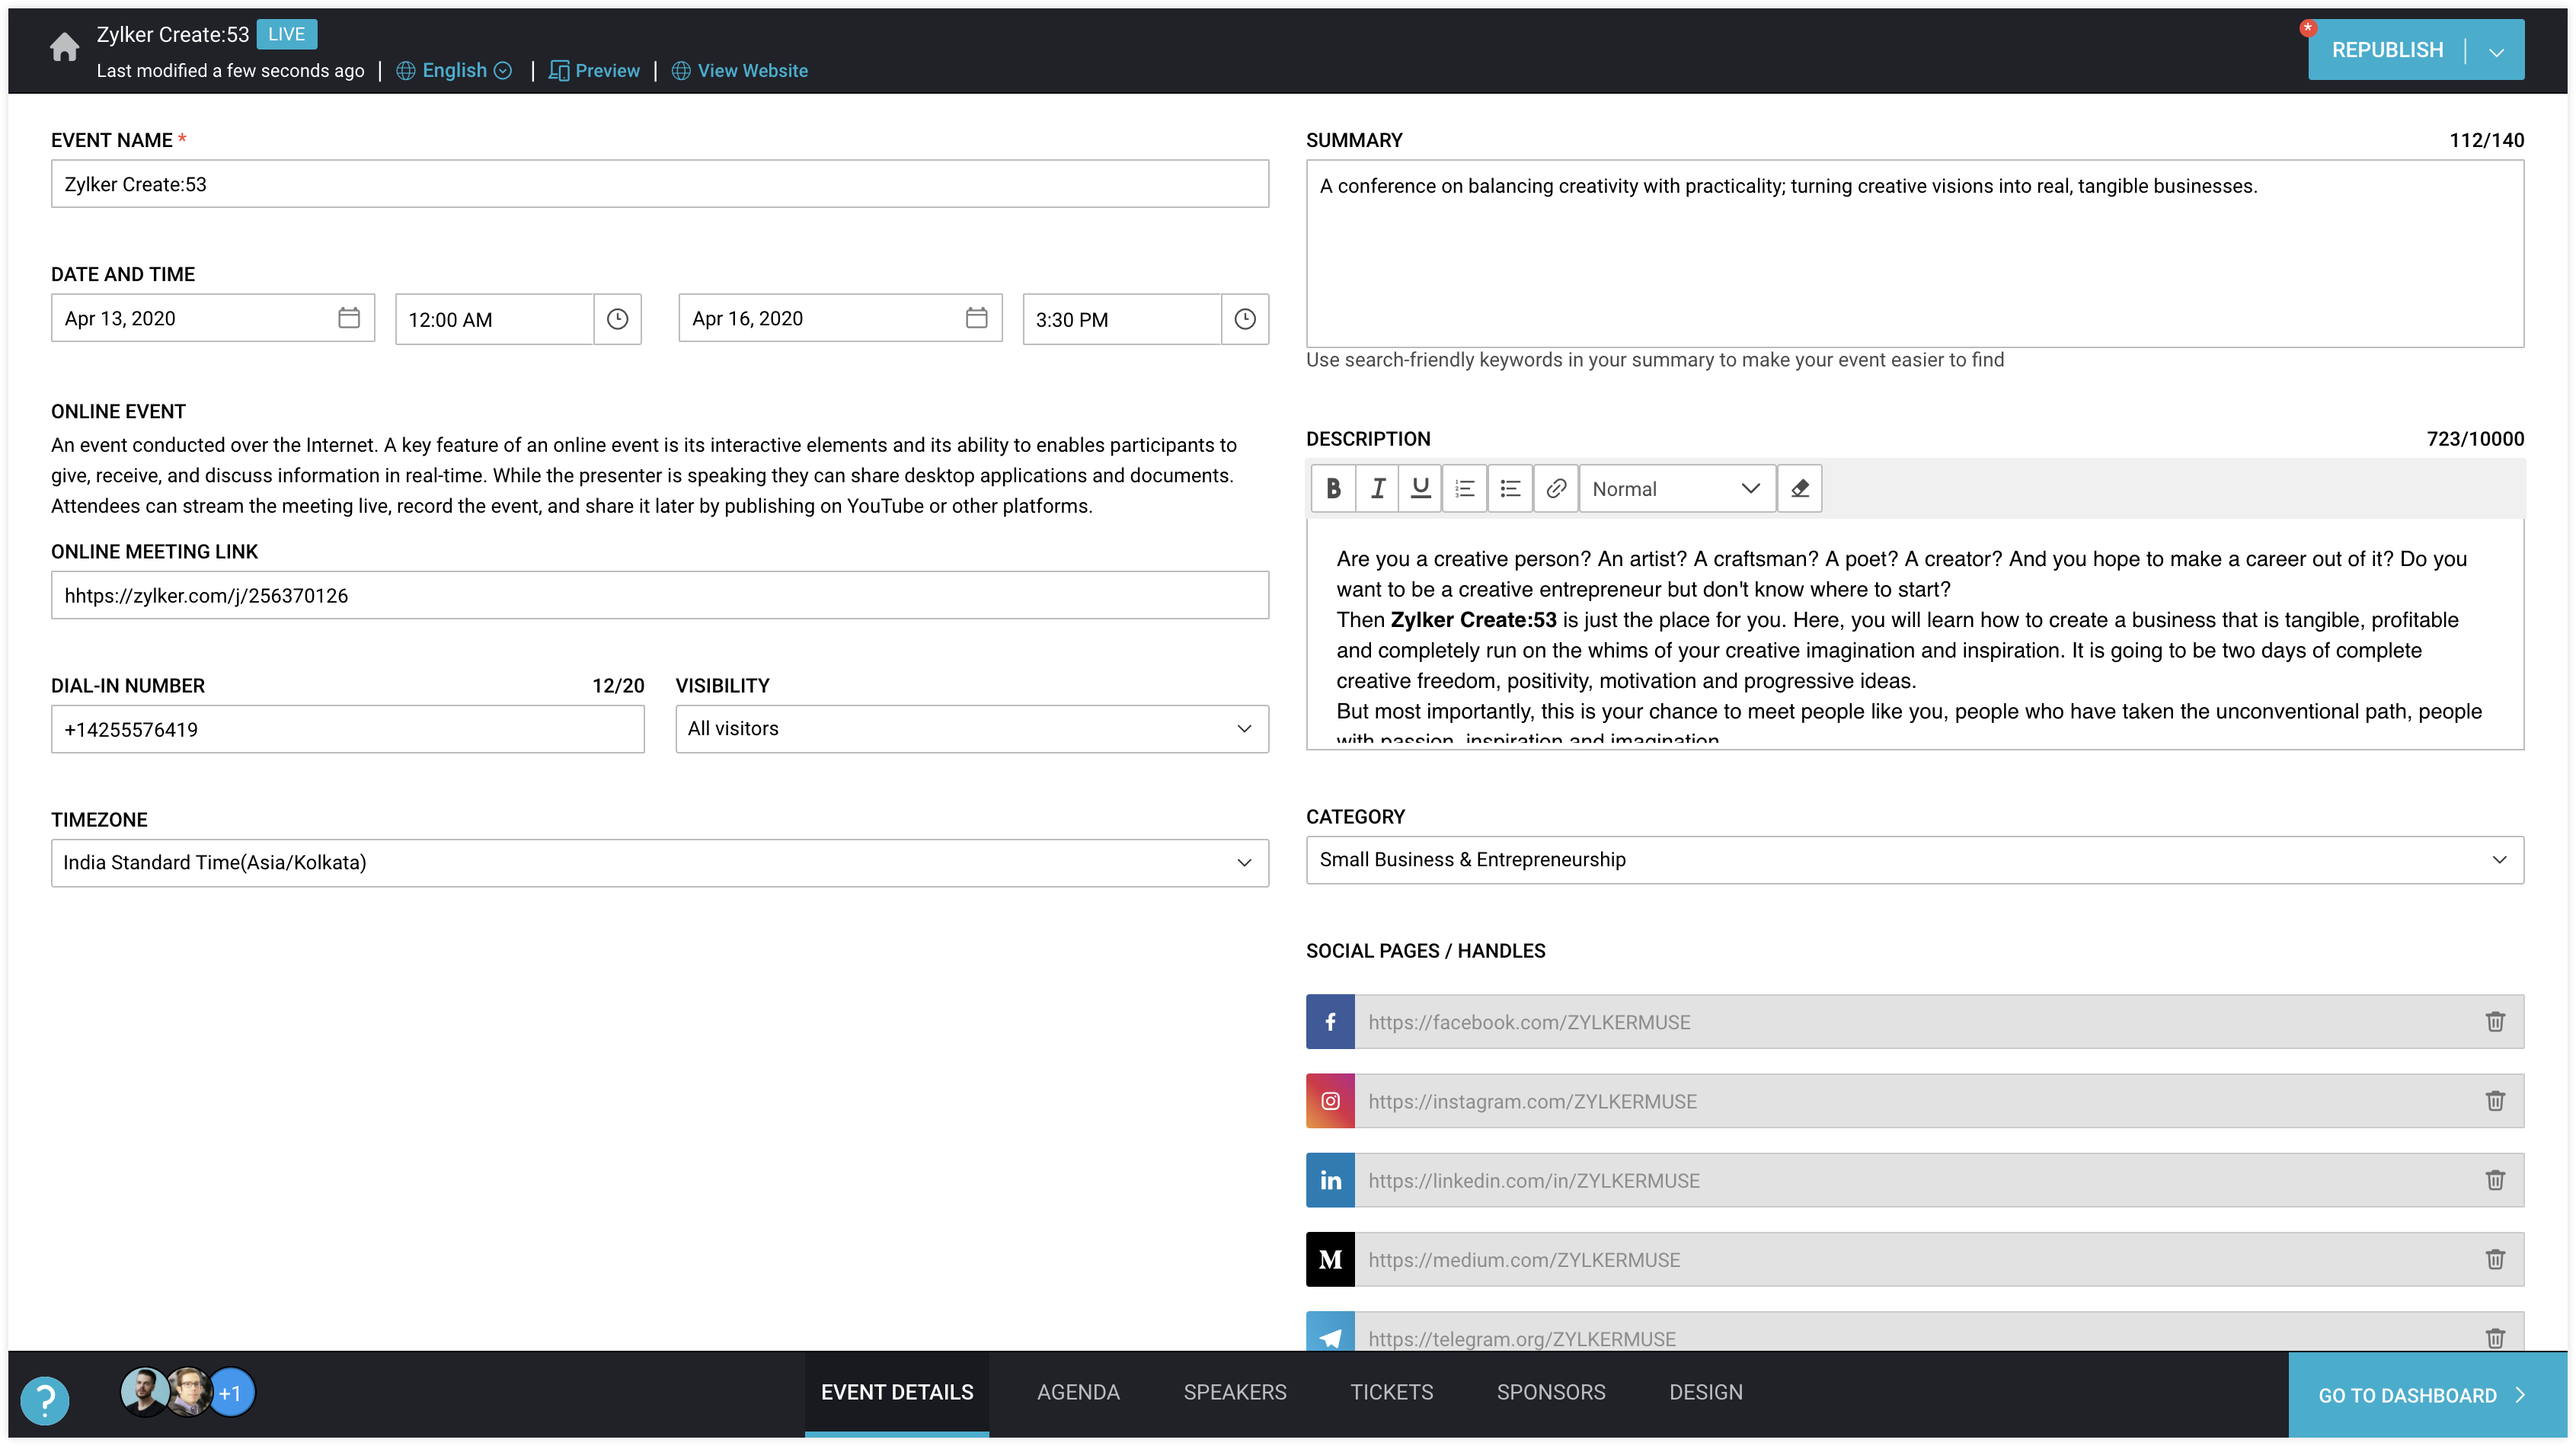
Task: Toggle bold formatting in description
Action: click(1333, 489)
